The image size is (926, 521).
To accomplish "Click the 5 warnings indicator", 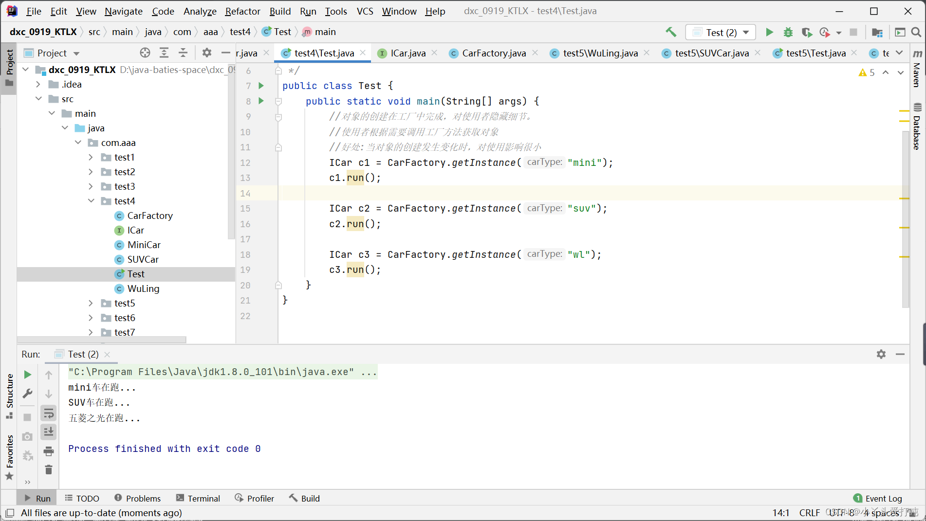I will pos(867,72).
